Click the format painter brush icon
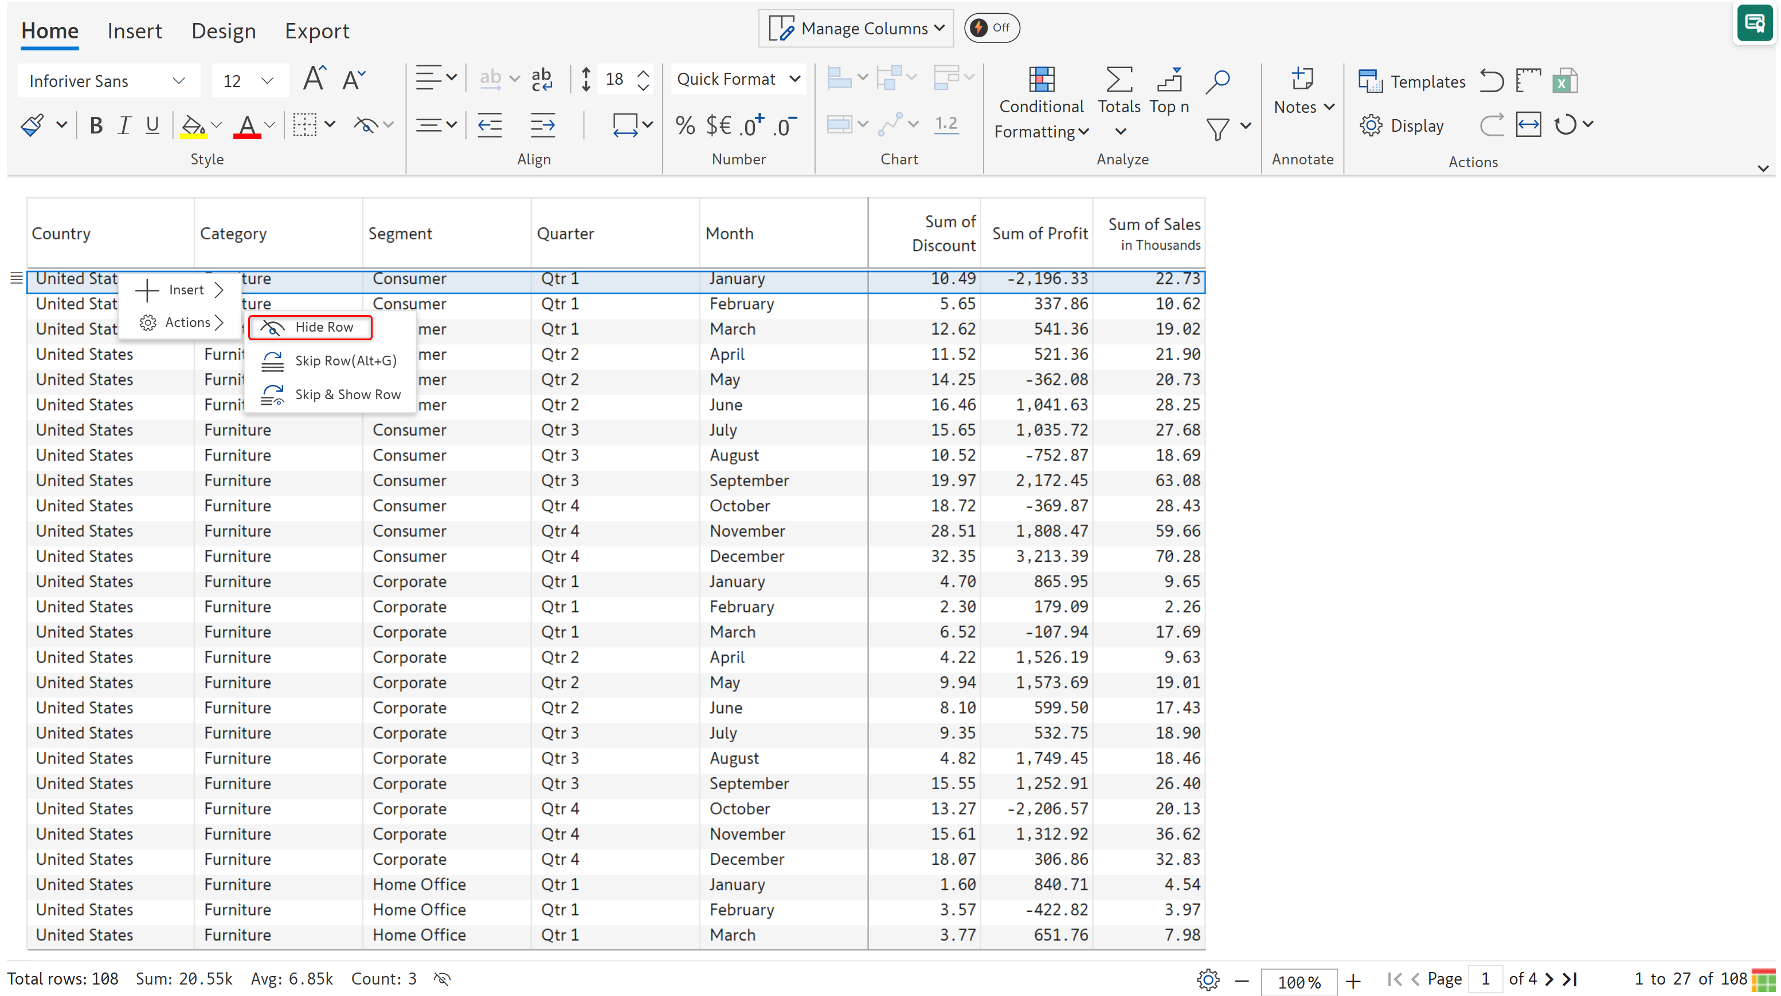Viewport: 1781px width, 996px height. (x=33, y=125)
